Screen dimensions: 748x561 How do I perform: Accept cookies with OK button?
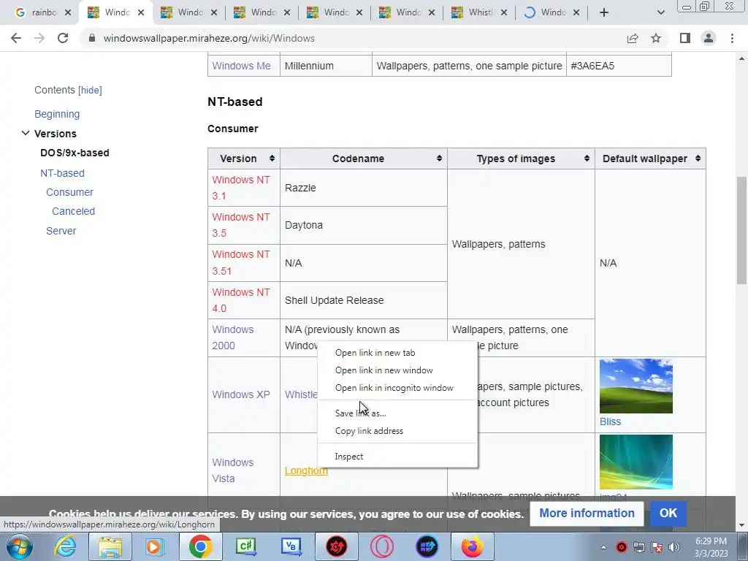coord(668,514)
